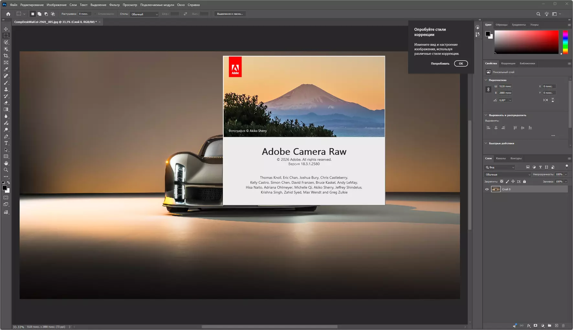Viewport: 573px width, 330px height.
Task: Click the OK button in the tip popup
Action: pos(461,63)
